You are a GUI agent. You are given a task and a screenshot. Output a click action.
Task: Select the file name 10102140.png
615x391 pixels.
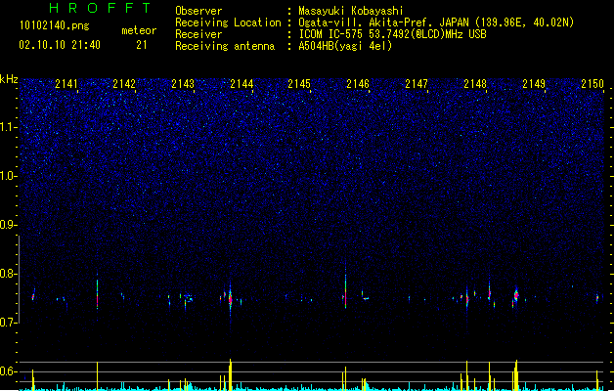pos(55,26)
